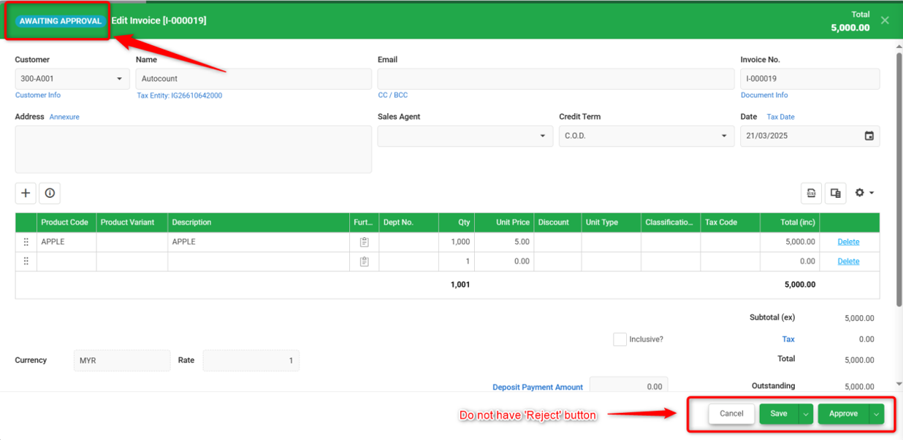Click the empty Email input field
903x440 pixels.
[556, 79]
